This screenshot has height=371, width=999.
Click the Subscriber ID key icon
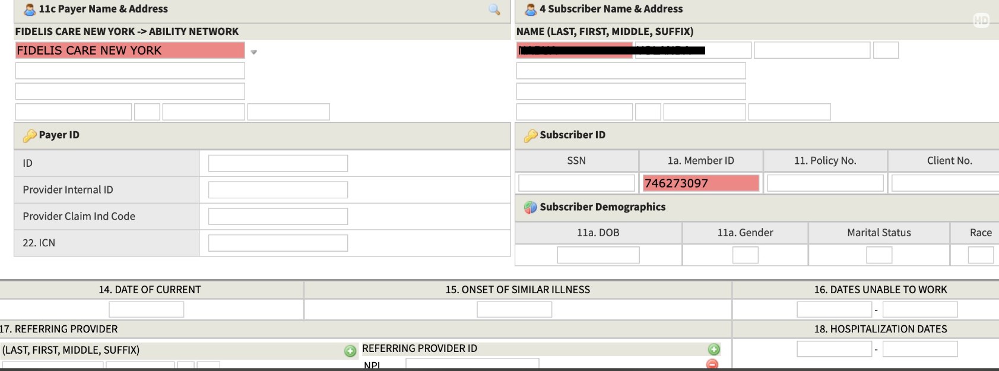pos(531,136)
